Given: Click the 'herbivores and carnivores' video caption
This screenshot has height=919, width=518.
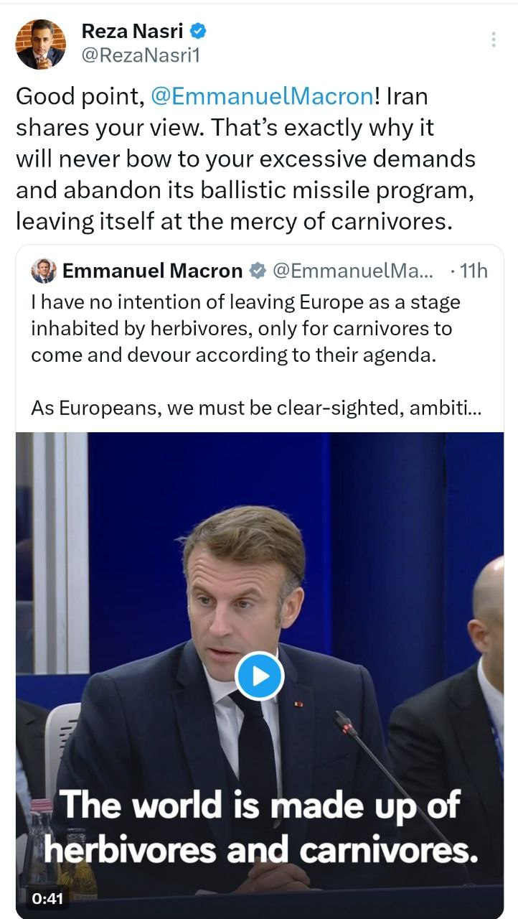Looking at the screenshot, I should pos(260,851).
